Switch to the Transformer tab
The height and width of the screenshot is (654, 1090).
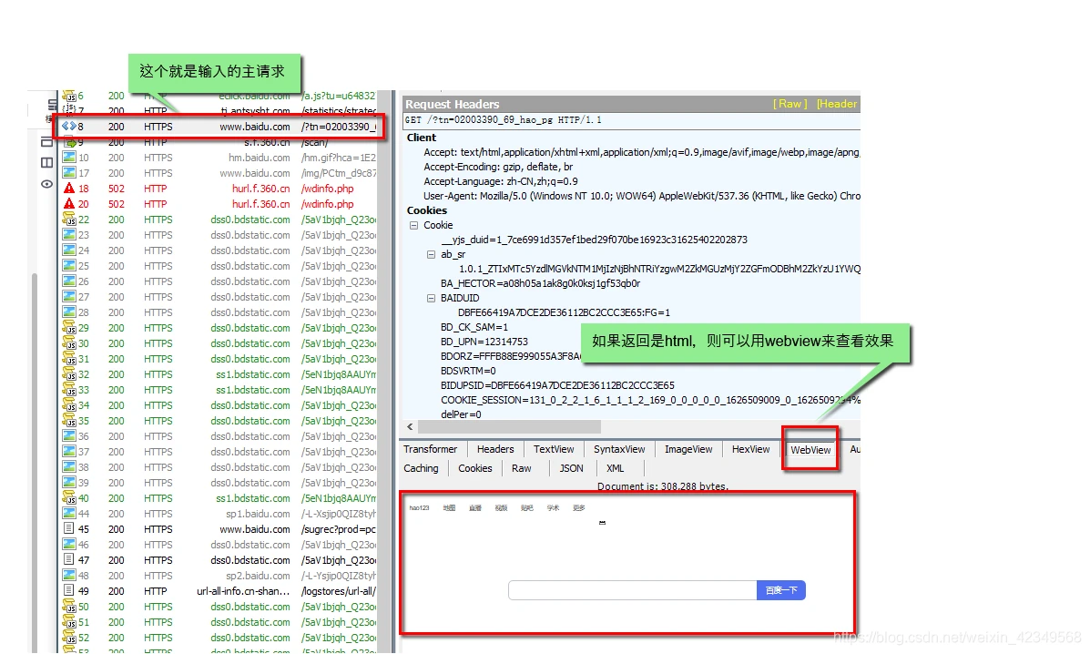[431, 450]
